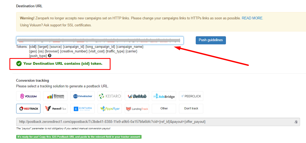
Task: Pick Keitaro as tracking solution
Action: click(110, 96)
